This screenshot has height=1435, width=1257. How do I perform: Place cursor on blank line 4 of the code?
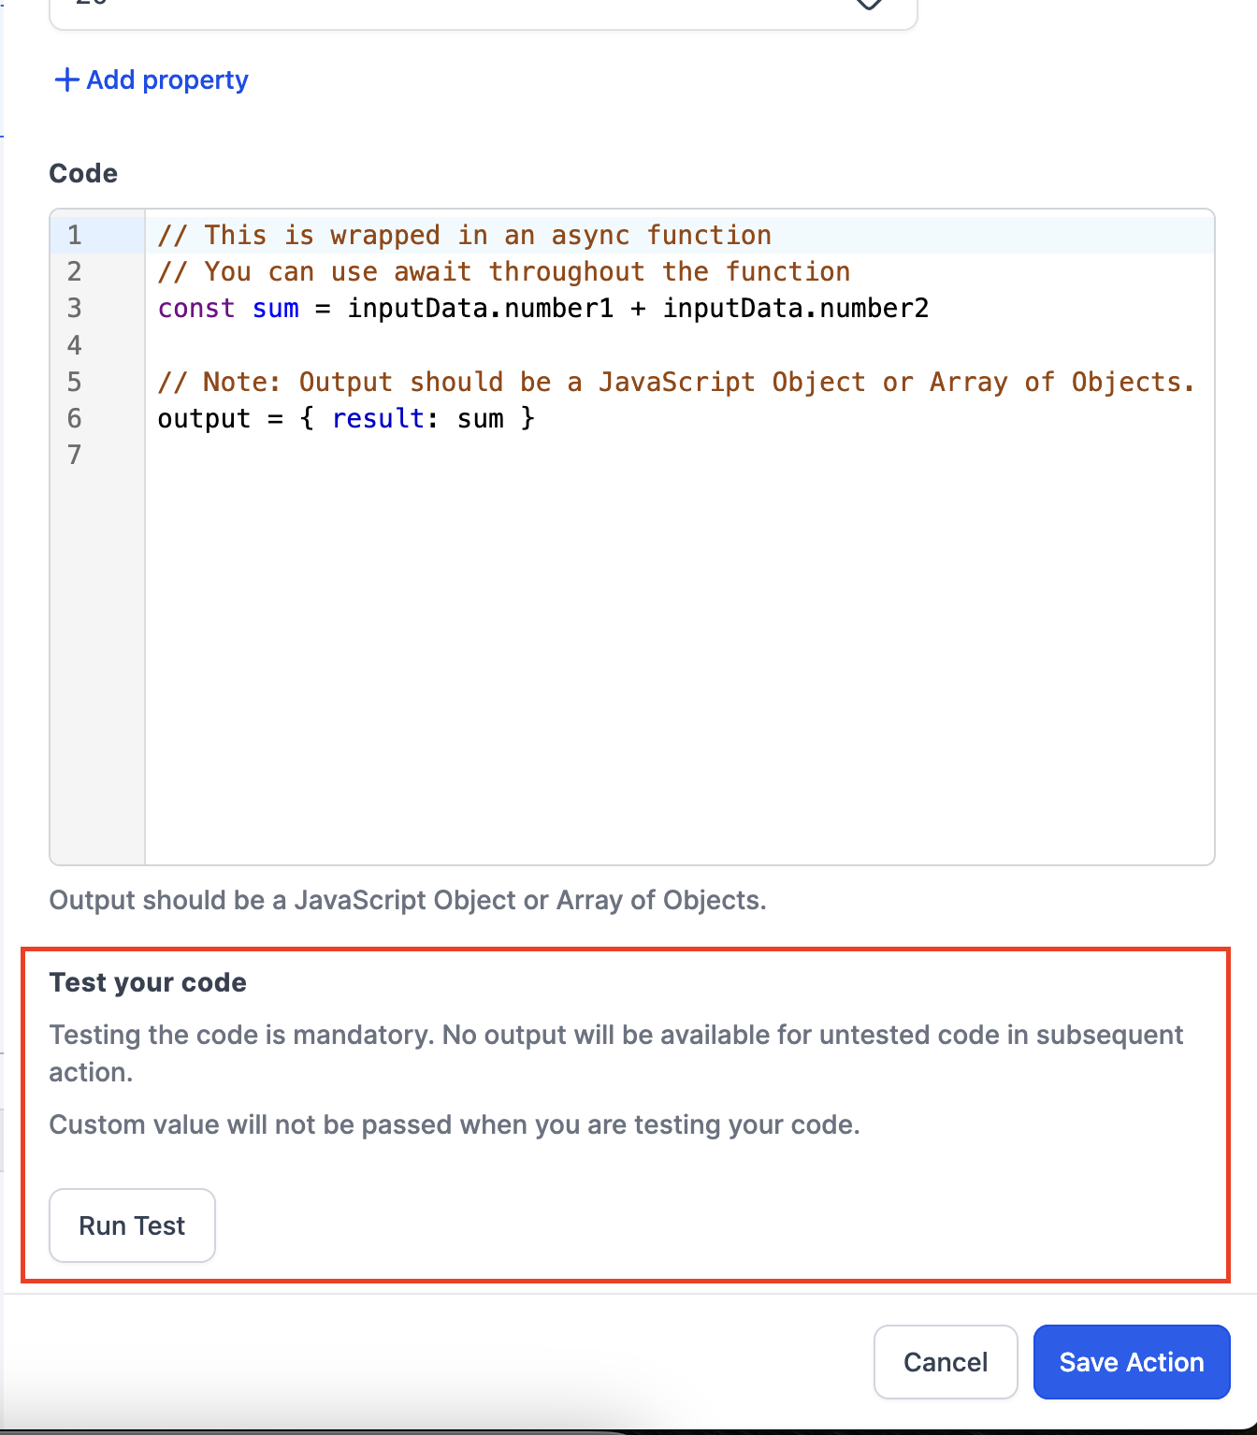679,344
